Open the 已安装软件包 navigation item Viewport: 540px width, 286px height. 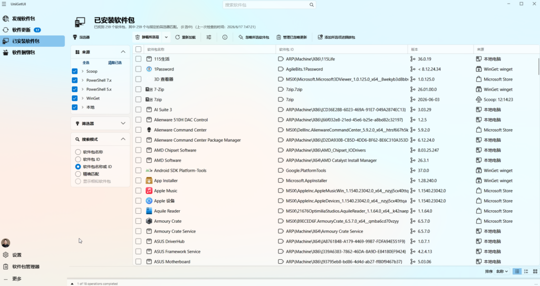pos(32,41)
